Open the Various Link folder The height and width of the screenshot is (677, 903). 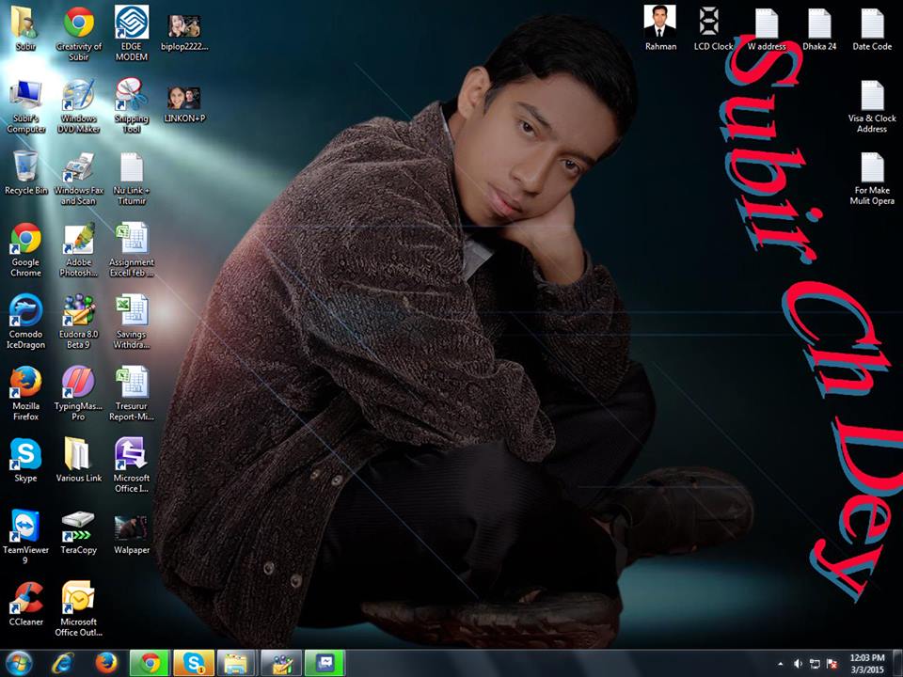(x=78, y=461)
